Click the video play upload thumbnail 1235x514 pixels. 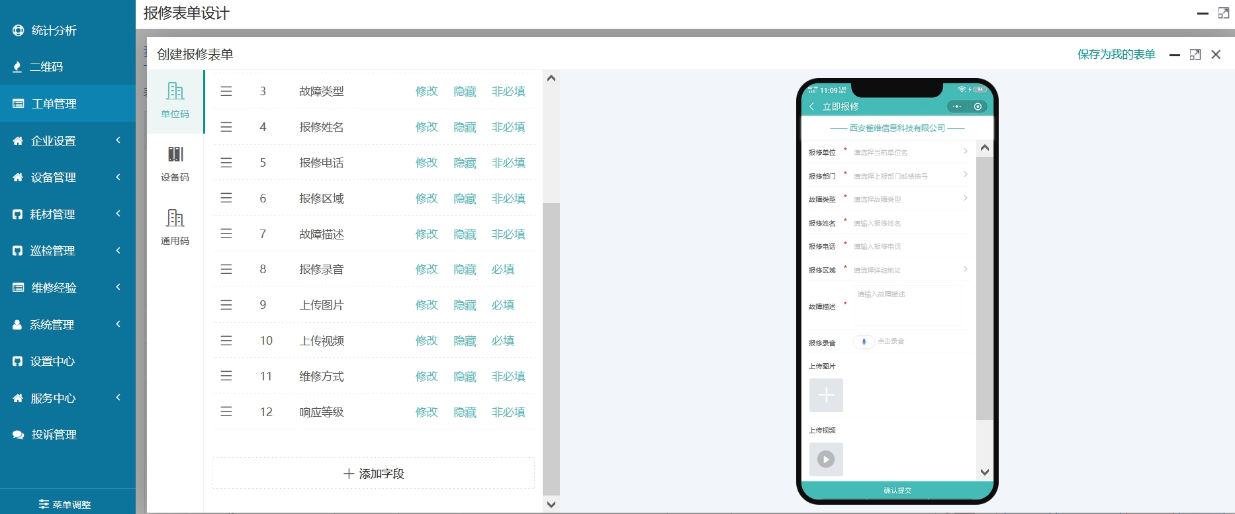pos(826,459)
